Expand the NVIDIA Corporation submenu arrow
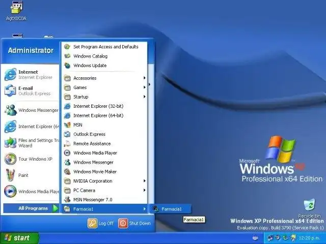This screenshot has width=326, height=244. 144,181
